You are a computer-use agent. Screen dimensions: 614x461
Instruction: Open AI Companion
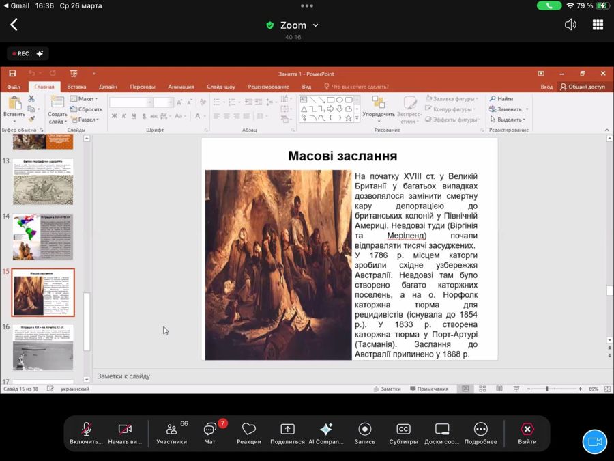(326, 433)
